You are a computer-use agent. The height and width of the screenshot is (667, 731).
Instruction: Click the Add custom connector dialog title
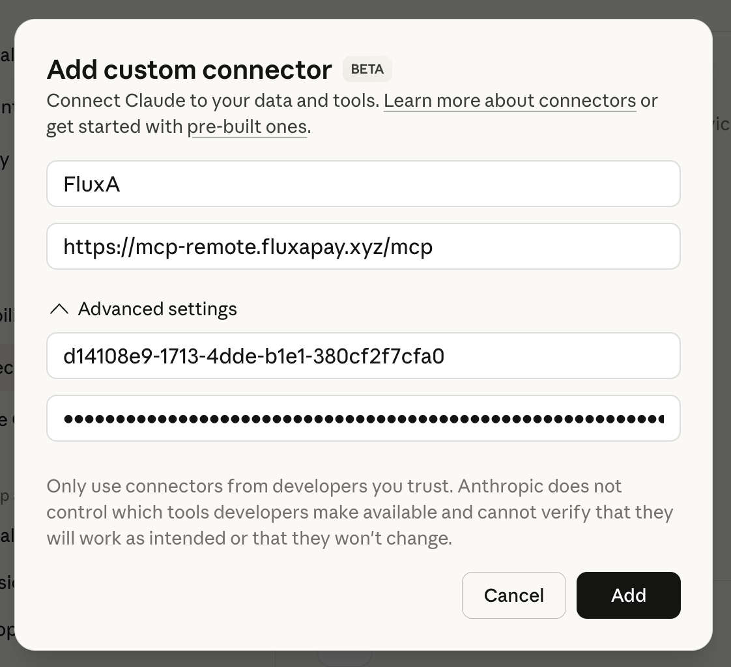coord(188,69)
